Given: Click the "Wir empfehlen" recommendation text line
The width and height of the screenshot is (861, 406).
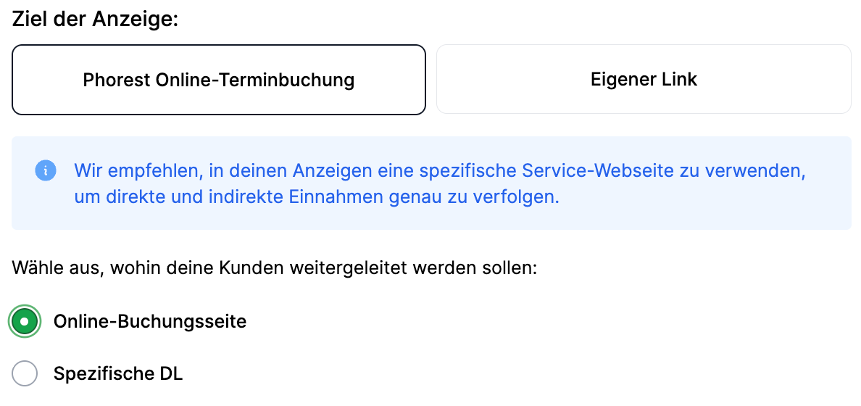Looking at the screenshot, I should click(x=439, y=171).
